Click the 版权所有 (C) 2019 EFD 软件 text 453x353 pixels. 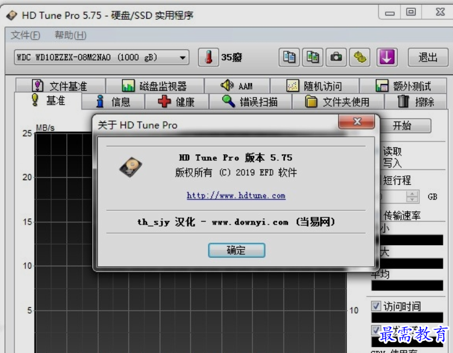pos(236,172)
